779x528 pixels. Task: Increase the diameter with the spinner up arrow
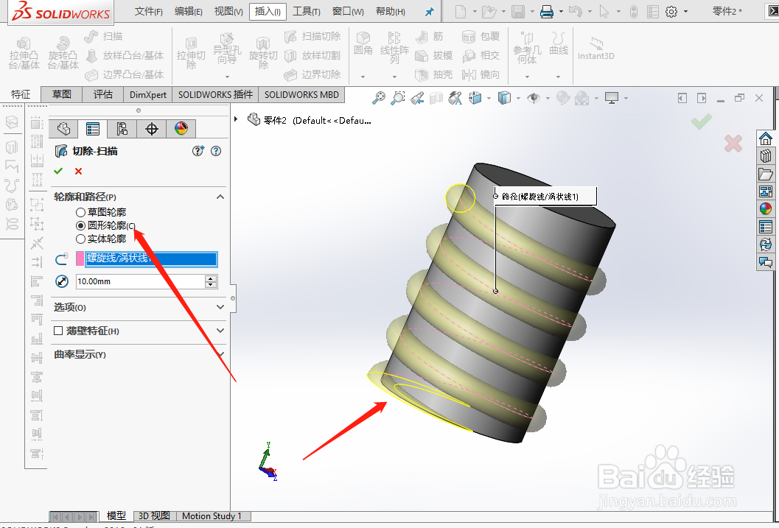(x=211, y=278)
